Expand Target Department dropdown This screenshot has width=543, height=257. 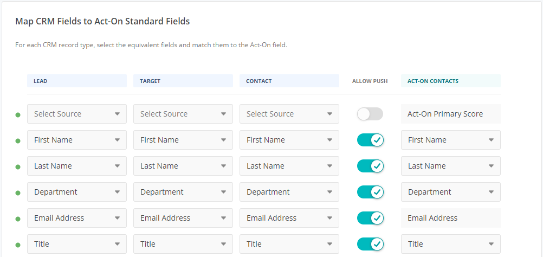pos(183,192)
